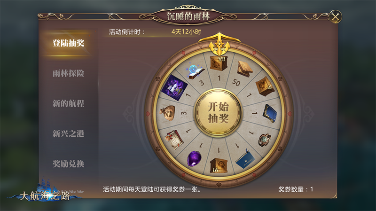Select the purple ghost ship prize
Screen dimensions: 376x211
point(174,87)
